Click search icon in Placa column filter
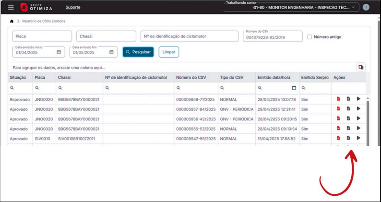The height and width of the screenshot is (202, 381). pyautogui.click(x=37, y=88)
